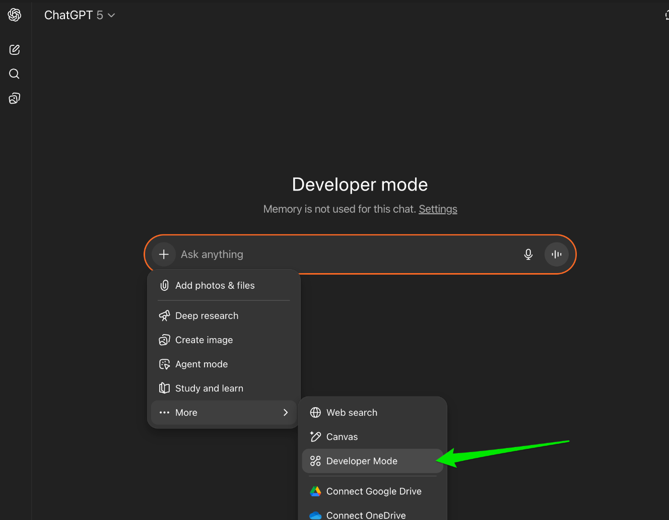Viewport: 669px width, 520px height.
Task: Enable Agent mode
Action: coord(202,364)
